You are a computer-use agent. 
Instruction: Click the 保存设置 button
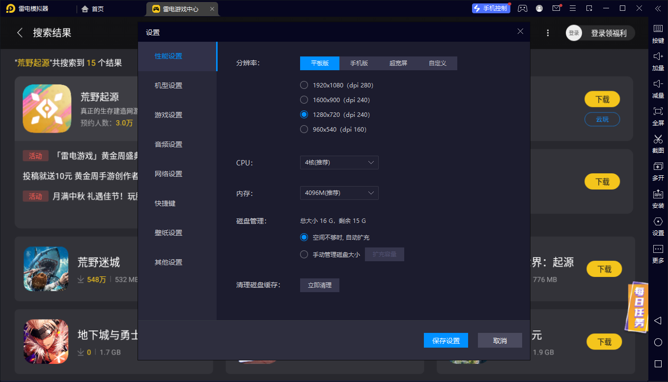click(x=446, y=340)
